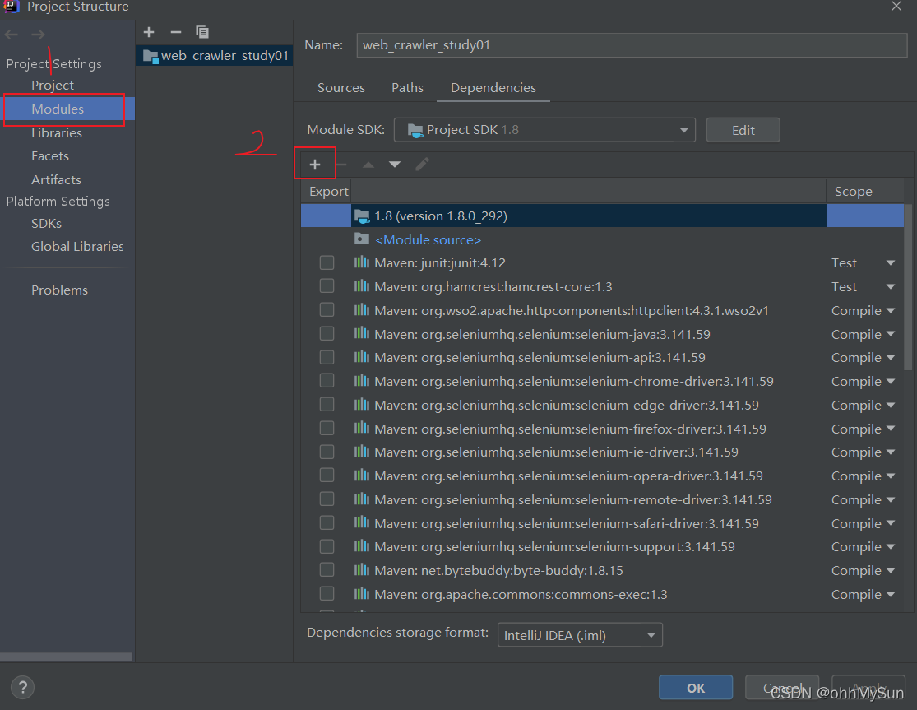The image size is (917, 710).
Task: Open Project settings section
Action: (53, 86)
